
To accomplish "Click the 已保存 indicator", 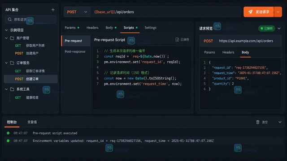I will coord(183,39).
